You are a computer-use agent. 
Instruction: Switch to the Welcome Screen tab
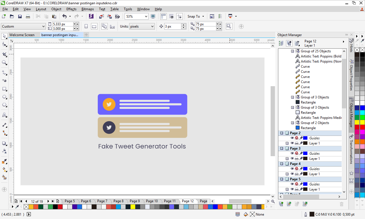(22, 35)
